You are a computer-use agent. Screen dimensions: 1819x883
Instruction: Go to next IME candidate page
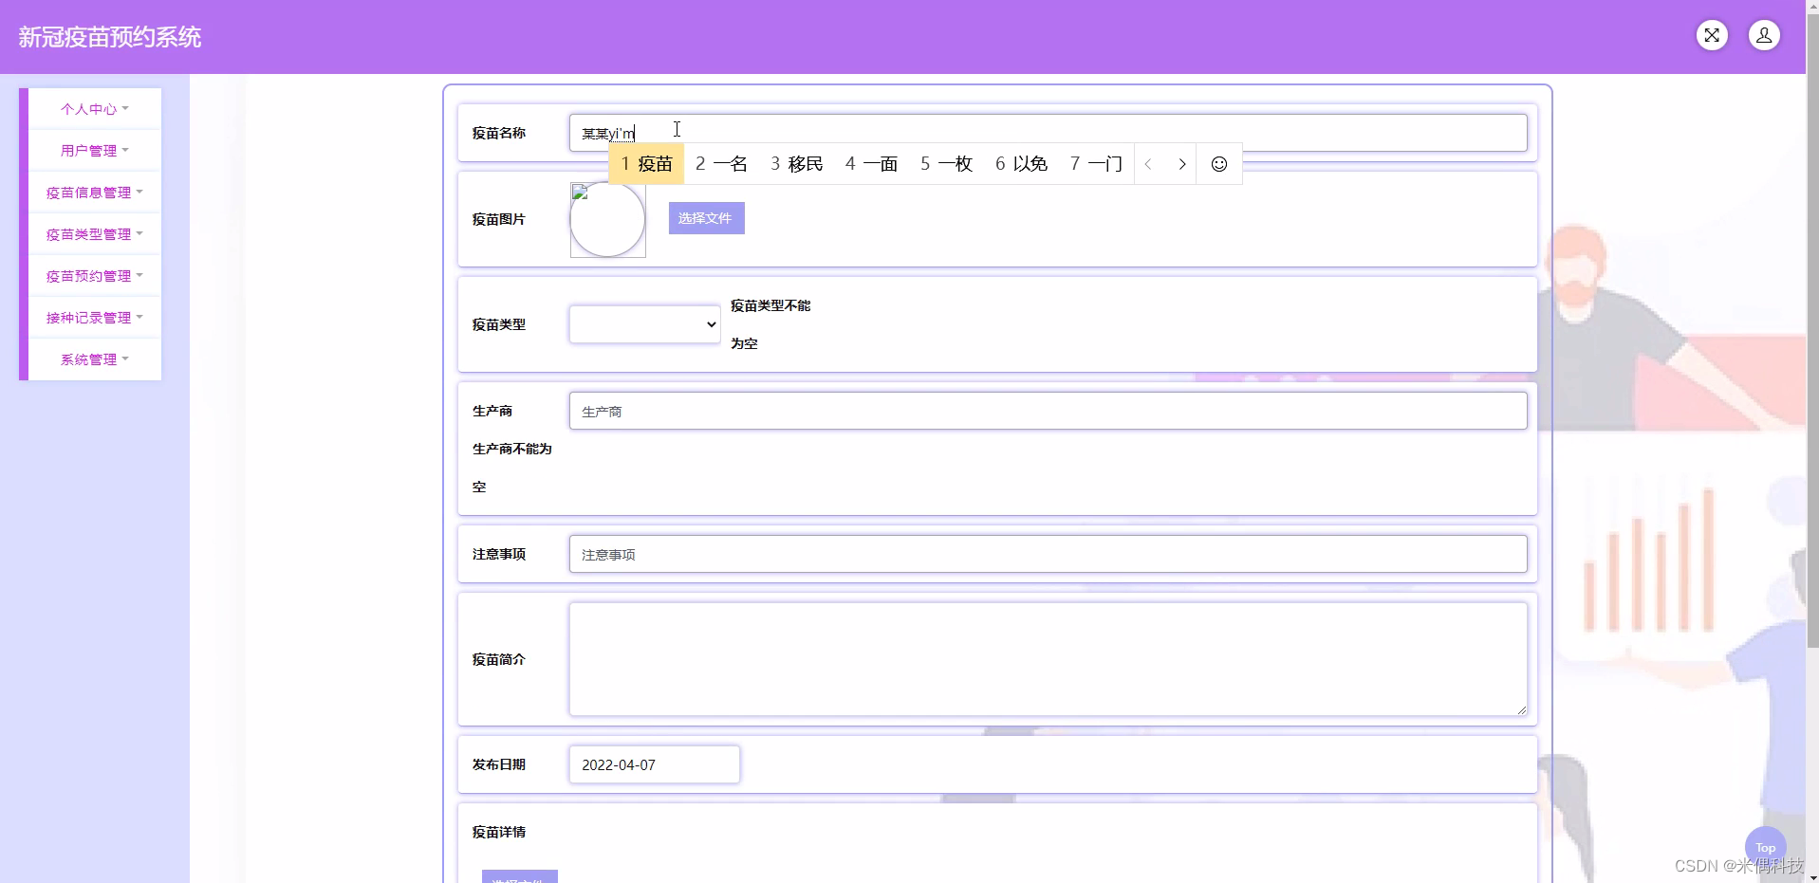pos(1181,164)
